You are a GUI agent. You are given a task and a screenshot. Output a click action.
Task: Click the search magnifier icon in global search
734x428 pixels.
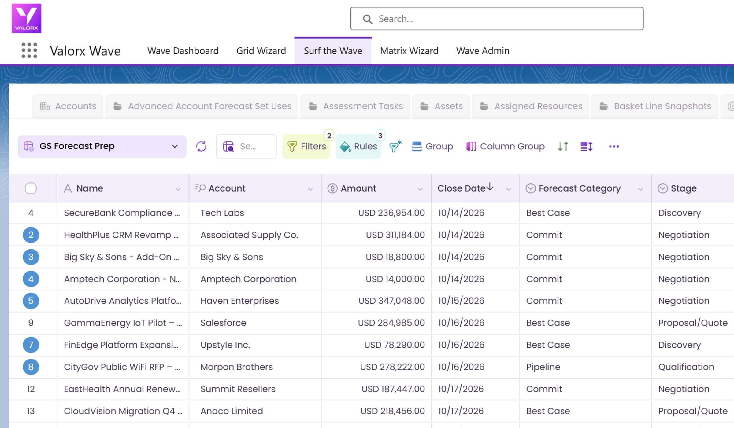pos(367,19)
